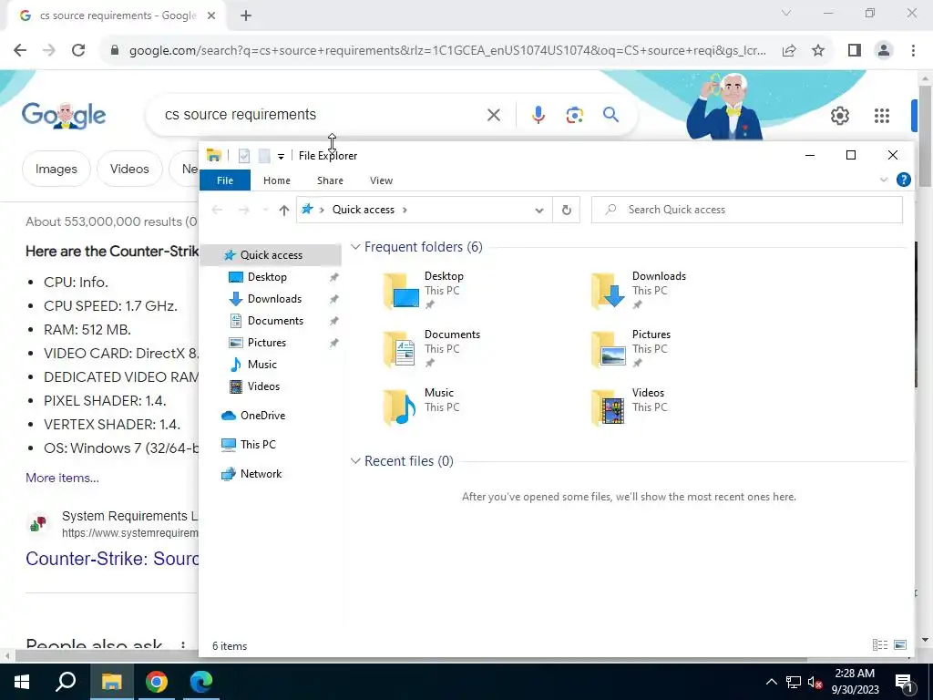
Task: Click the Chrome address bar URL
Action: [447, 51]
